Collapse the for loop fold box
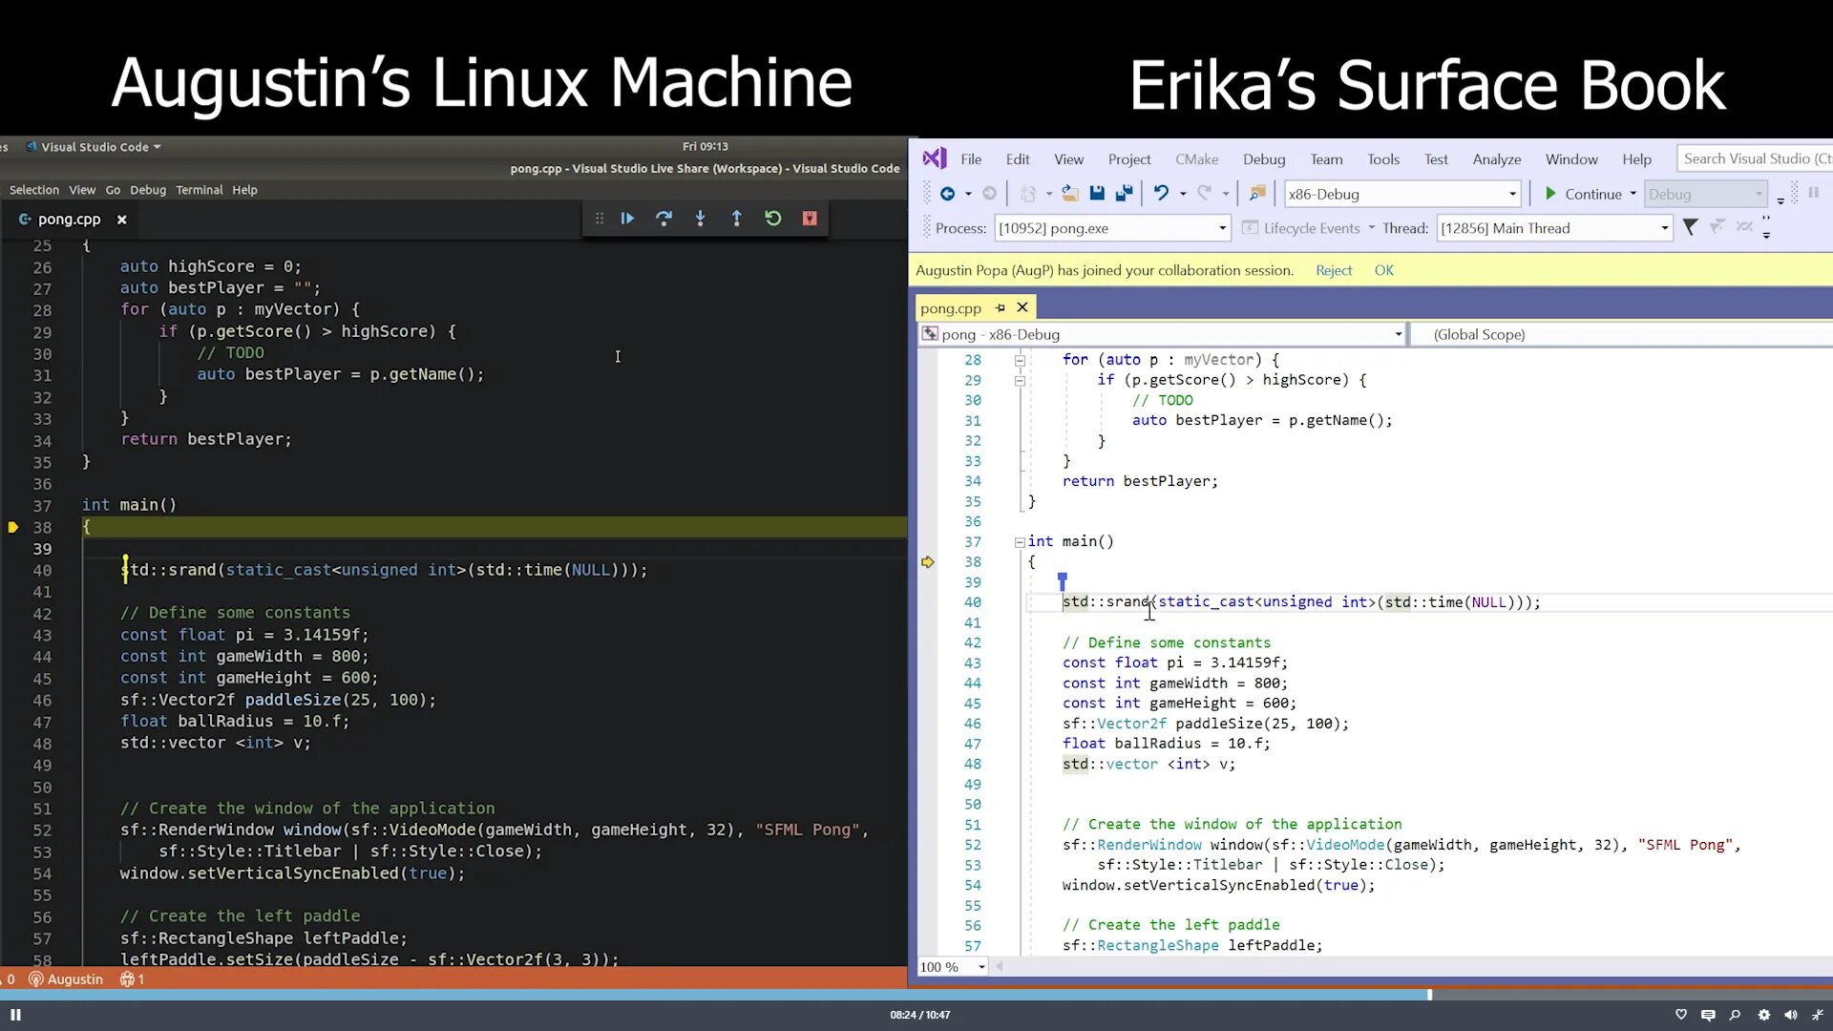Screen dimensions: 1833x1031 1019,361
